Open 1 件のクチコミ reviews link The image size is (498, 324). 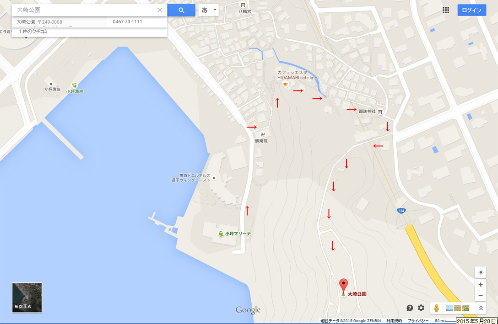coord(33,32)
